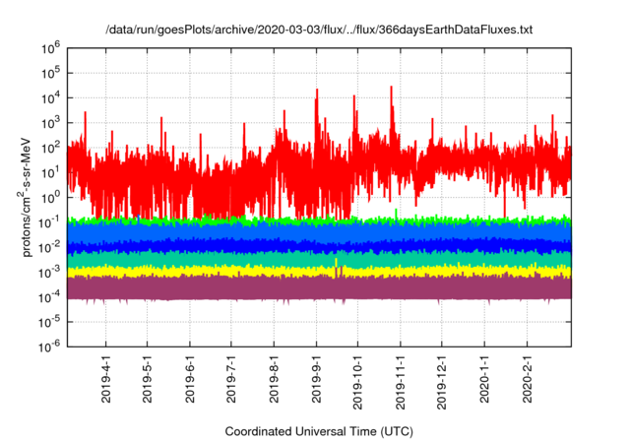Click the 2019-9-1 date label
Image resolution: width=630 pixels, height=441 pixels.
pos(317,379)
